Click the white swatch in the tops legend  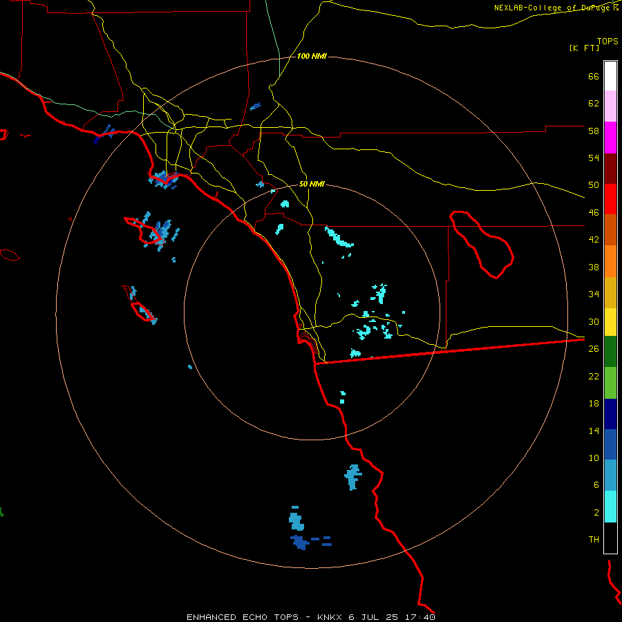point(610,76)
